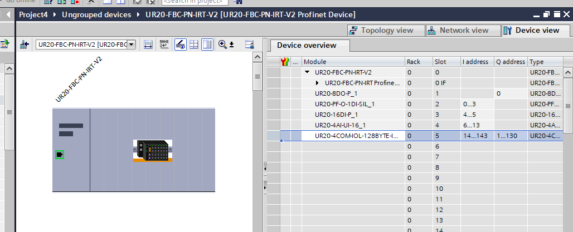
Task: Select the UR20-4AI-UI-16_1 module row
Action: [x=415, y=125]
